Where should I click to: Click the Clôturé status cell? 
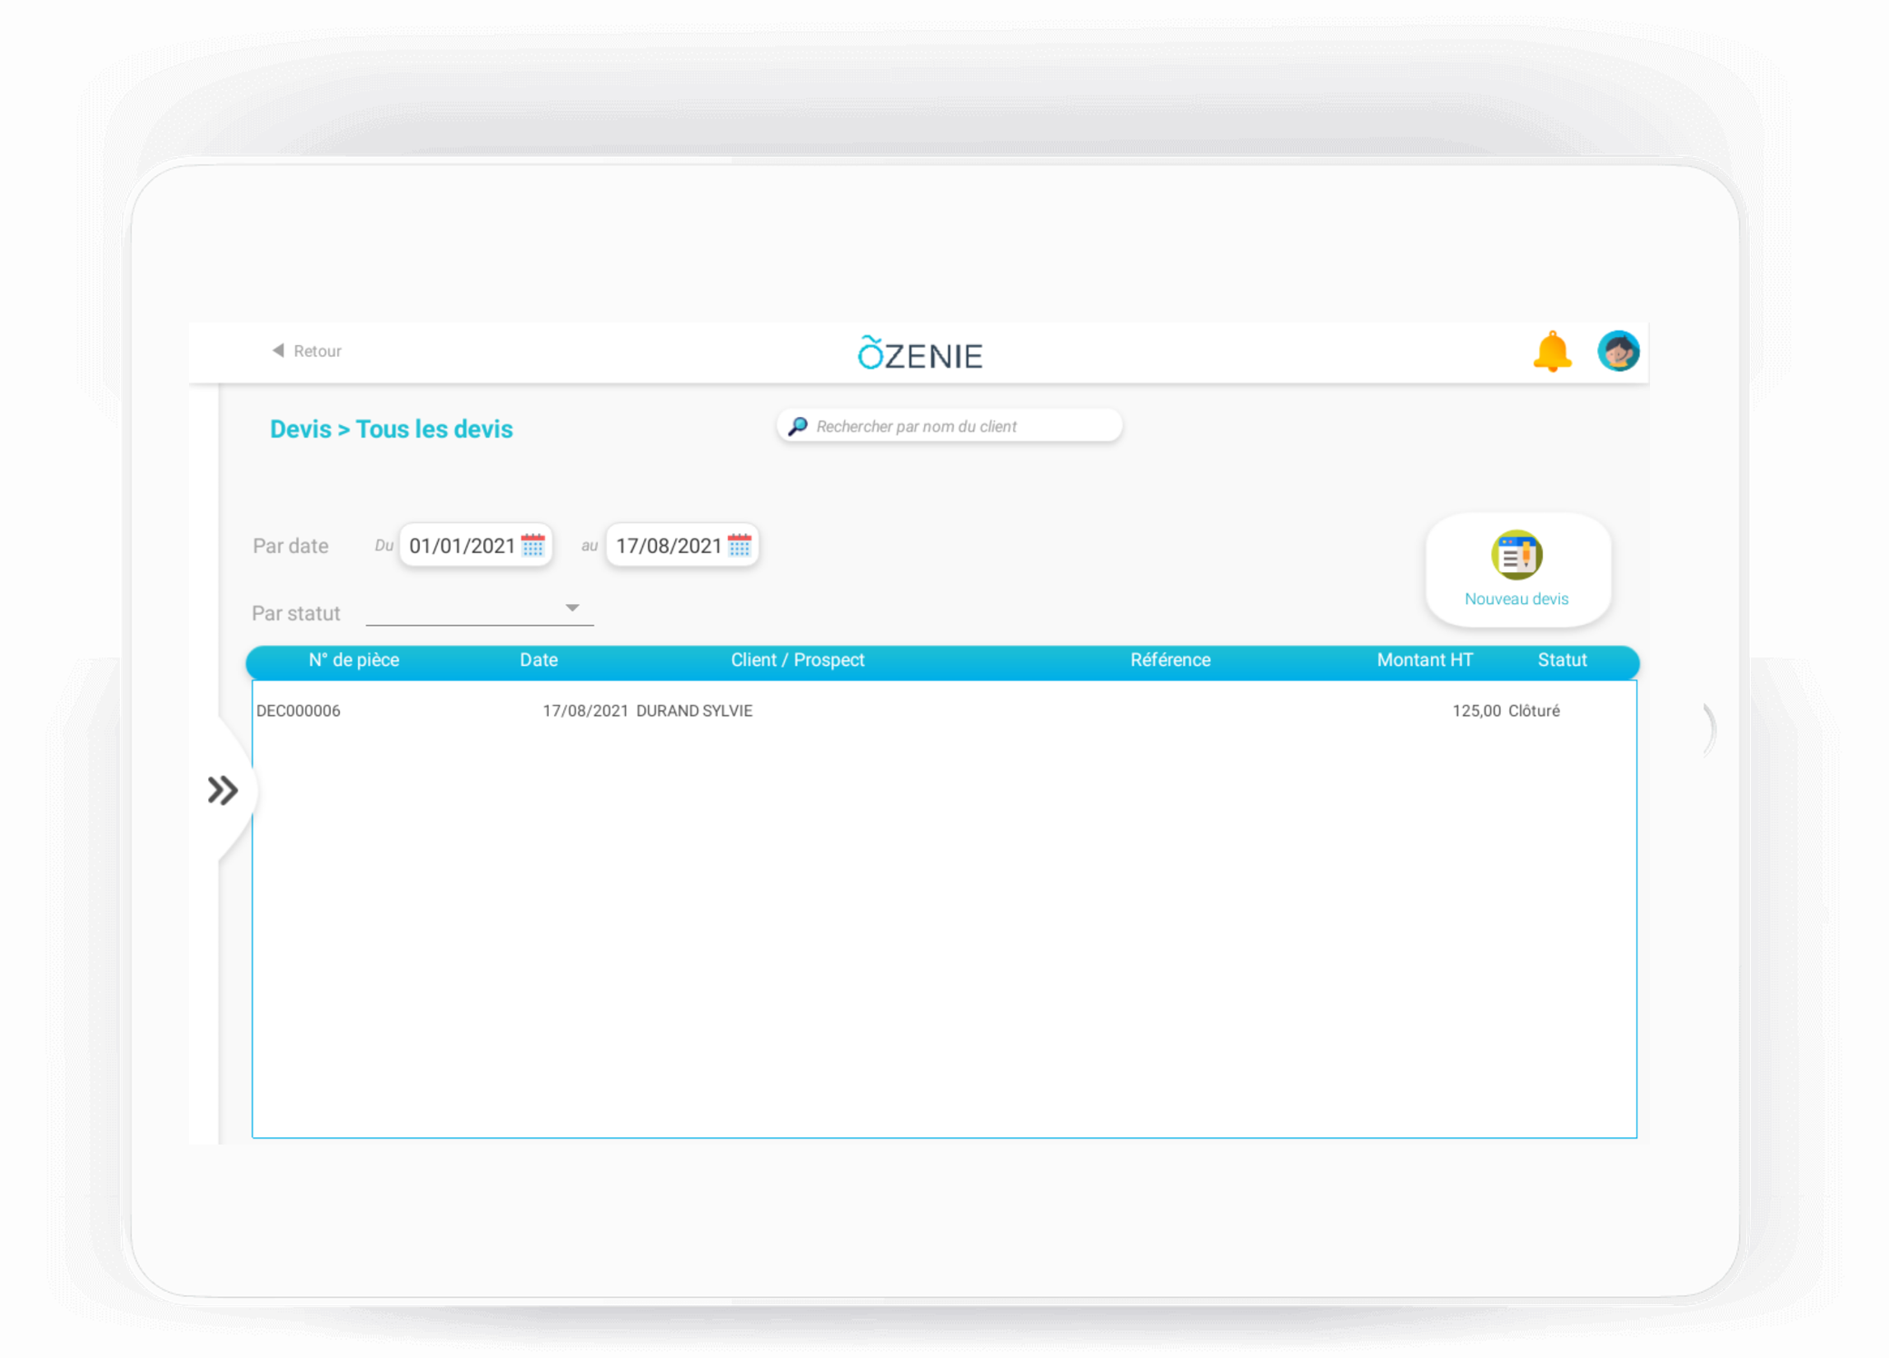tap(1534, 711)
